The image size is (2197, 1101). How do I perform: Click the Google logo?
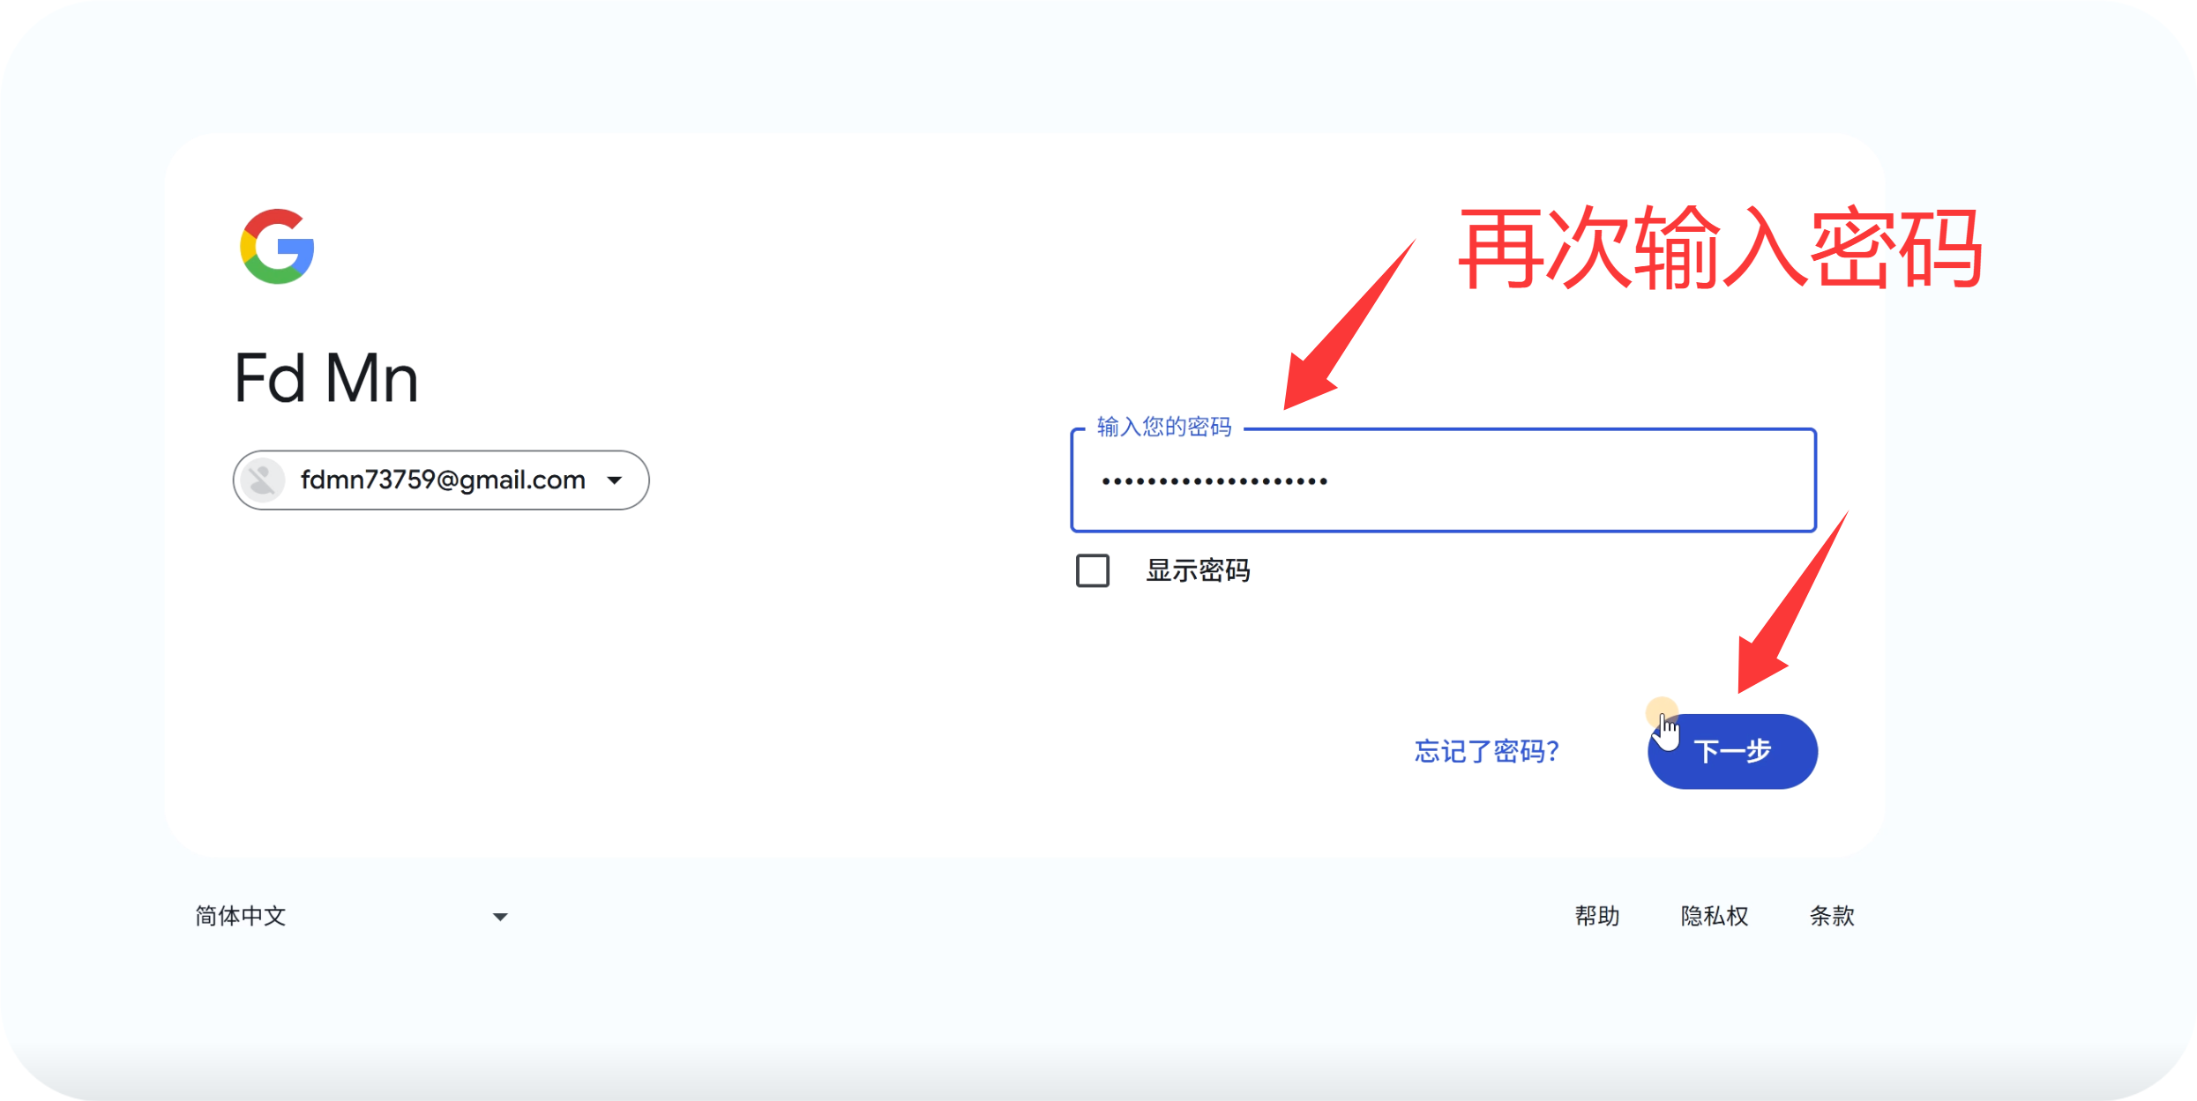click(275, 248)
